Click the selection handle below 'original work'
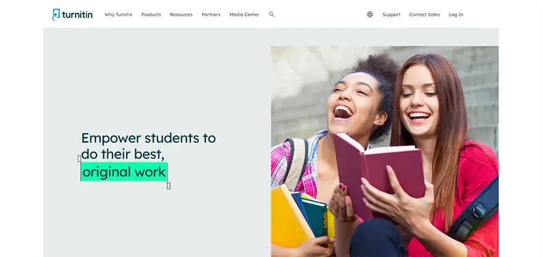 coord(169,186)
